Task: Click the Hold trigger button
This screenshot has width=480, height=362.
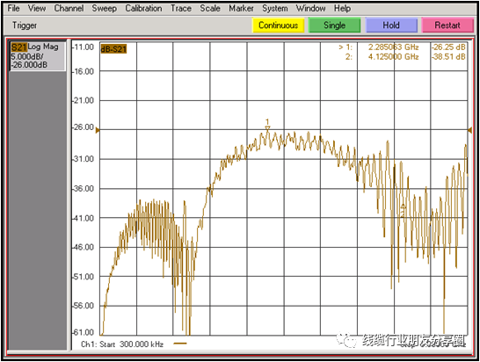Action: (x=391, y=25)
